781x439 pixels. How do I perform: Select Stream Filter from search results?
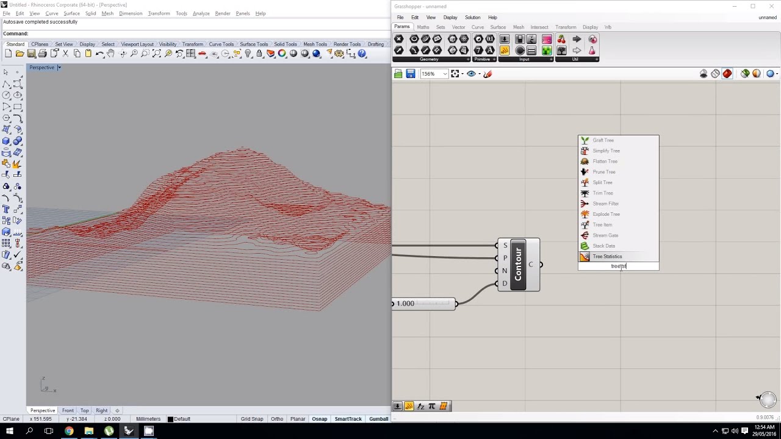pos(619,204)
